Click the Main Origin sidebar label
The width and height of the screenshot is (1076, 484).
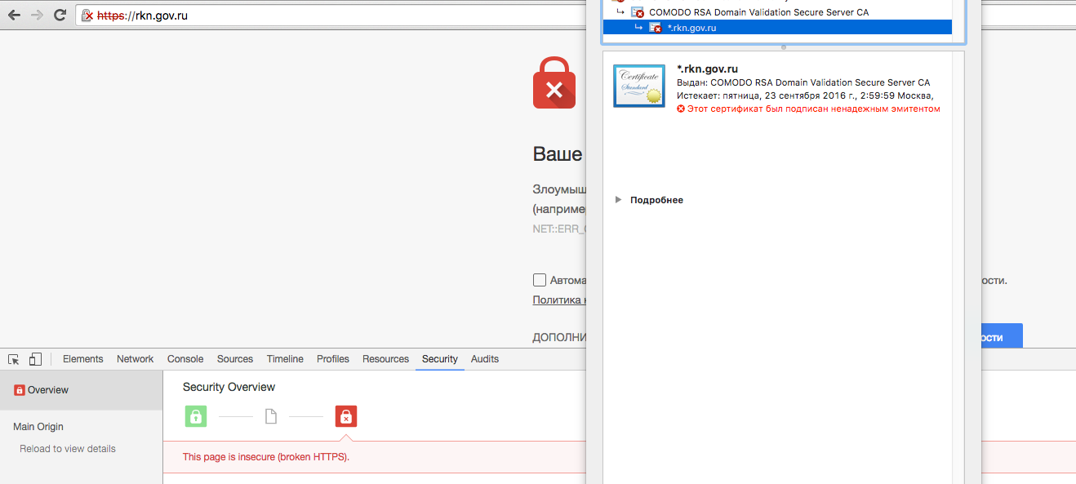tap(38, 427)
